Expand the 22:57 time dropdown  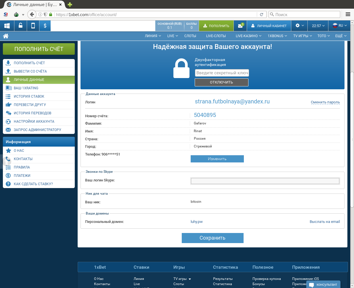click(x=318, y=26)
